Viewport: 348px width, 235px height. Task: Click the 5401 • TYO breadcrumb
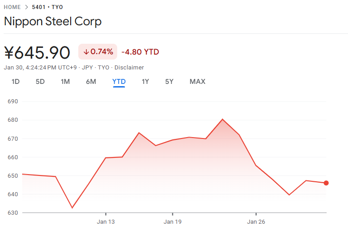(48, 7)
